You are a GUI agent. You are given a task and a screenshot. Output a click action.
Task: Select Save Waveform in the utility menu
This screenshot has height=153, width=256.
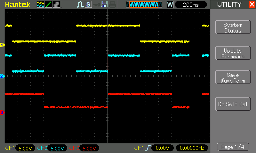(x=233, y=78)
